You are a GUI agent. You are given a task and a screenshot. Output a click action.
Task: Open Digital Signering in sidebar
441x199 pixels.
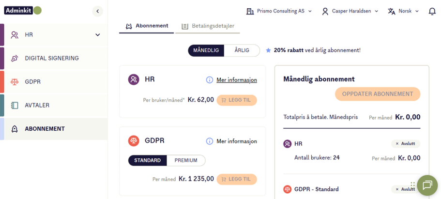pyautogui.click(x=52, y=59)
